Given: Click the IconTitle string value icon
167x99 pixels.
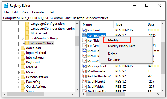Looking at the screenshot, I should (x=85, y=40).
